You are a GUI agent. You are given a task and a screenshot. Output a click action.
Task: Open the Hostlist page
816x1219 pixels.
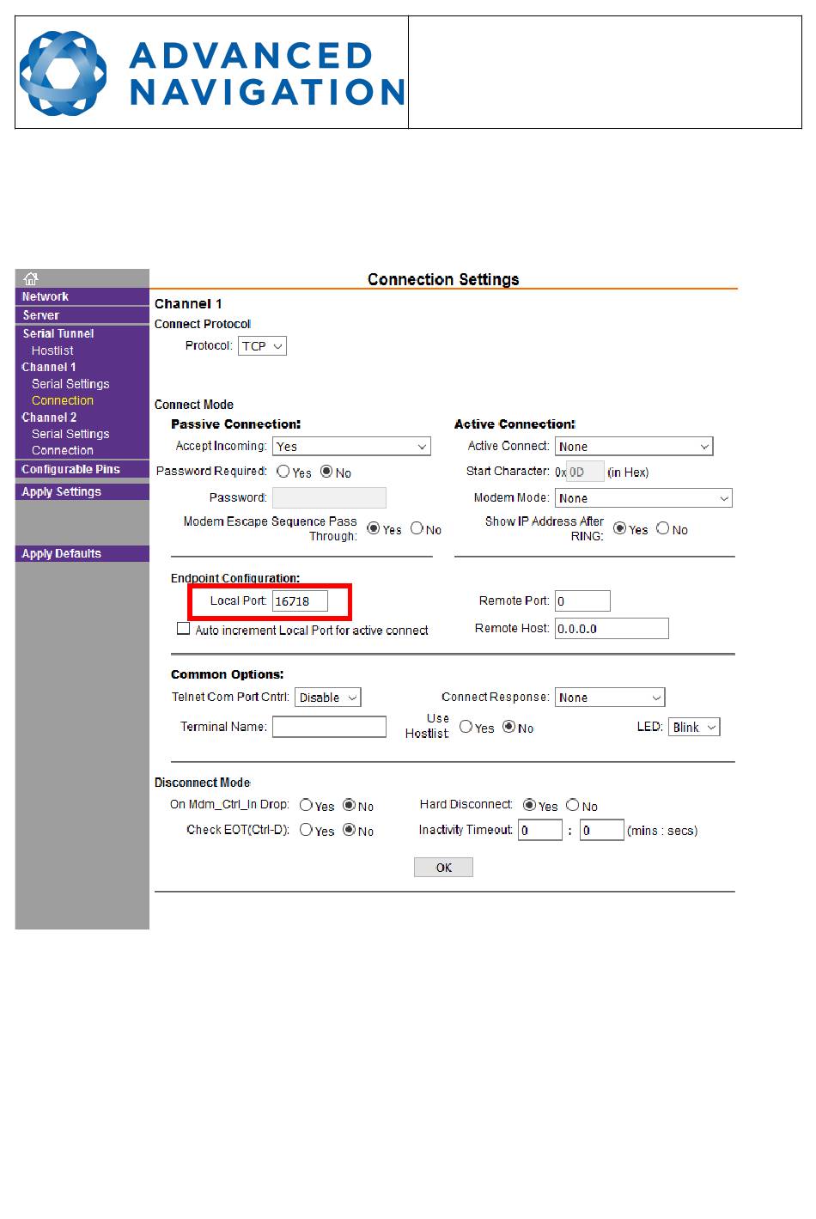52,350
